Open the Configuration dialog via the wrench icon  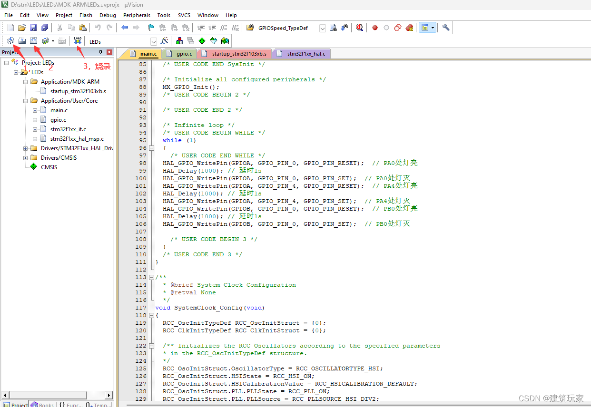(445, 27)
